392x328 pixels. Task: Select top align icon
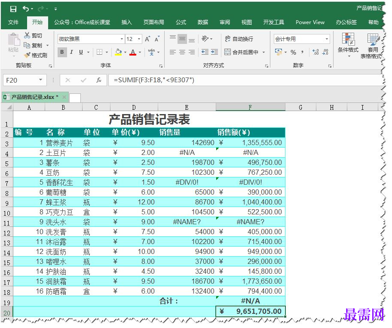coord(172,38)
